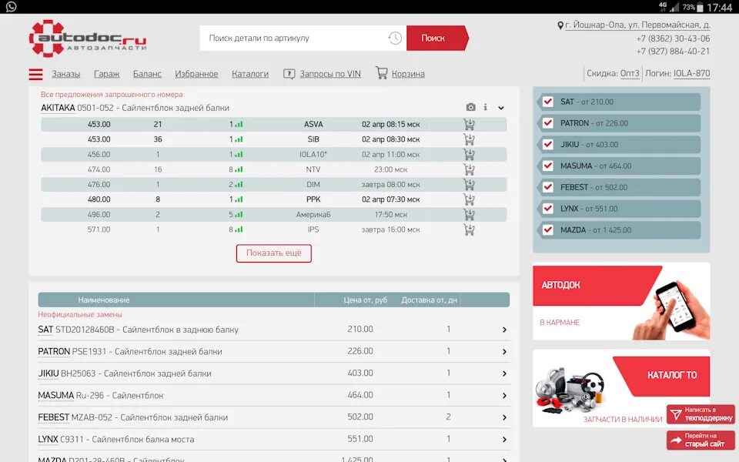
Task: Uncheck the LYNX brand filter
Action: coord(547,209)
